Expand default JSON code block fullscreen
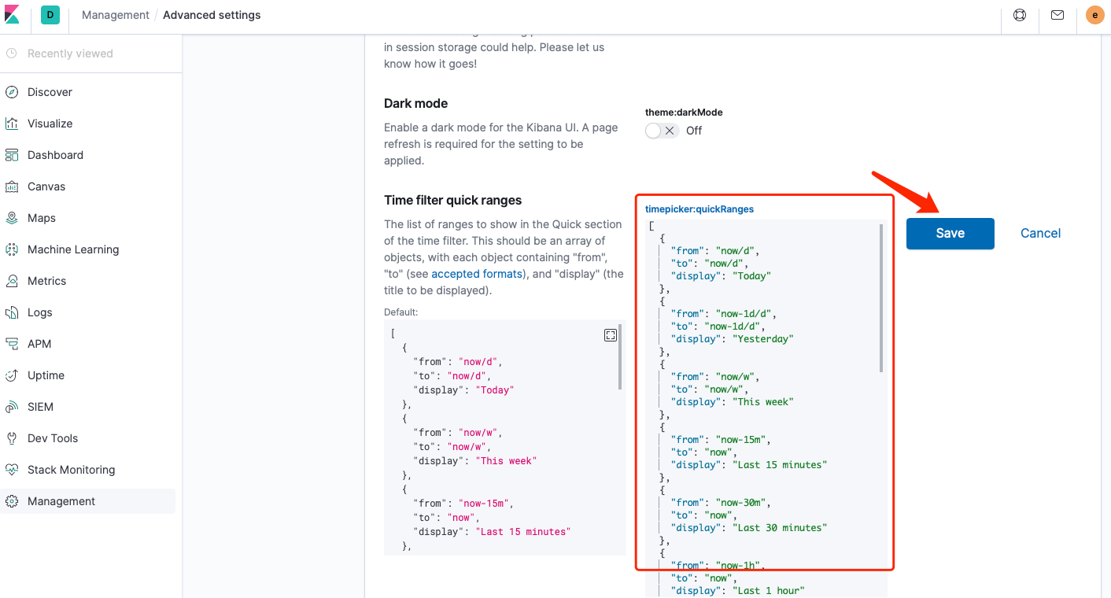This screenshot has width=1111, height=598. click(611, 335)
